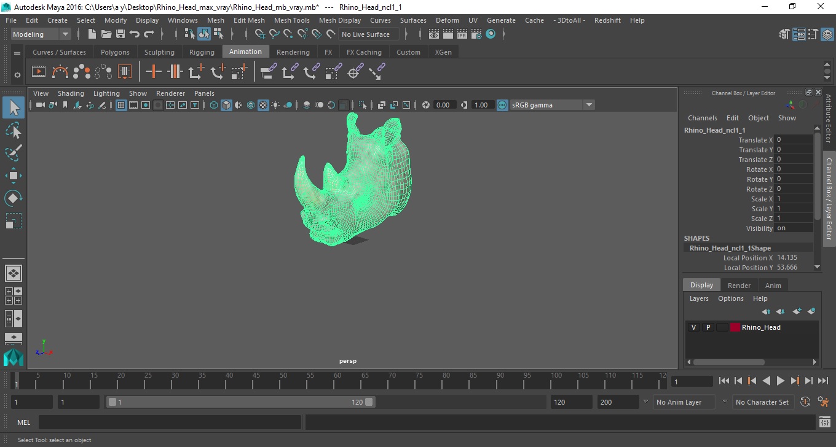The height and width of the screenshot is (447, 836).
Task: Open the Script Editor icon
Action: [x=826, y=422]
